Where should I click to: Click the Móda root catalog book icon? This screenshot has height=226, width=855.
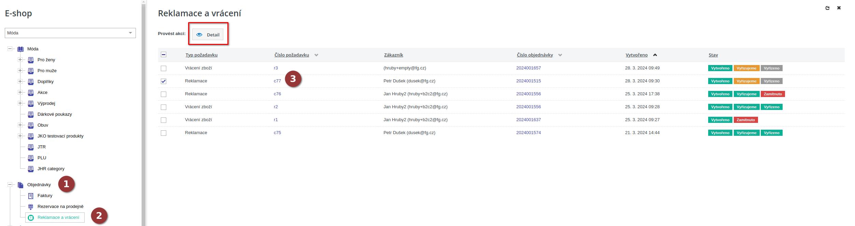[20, 49]
